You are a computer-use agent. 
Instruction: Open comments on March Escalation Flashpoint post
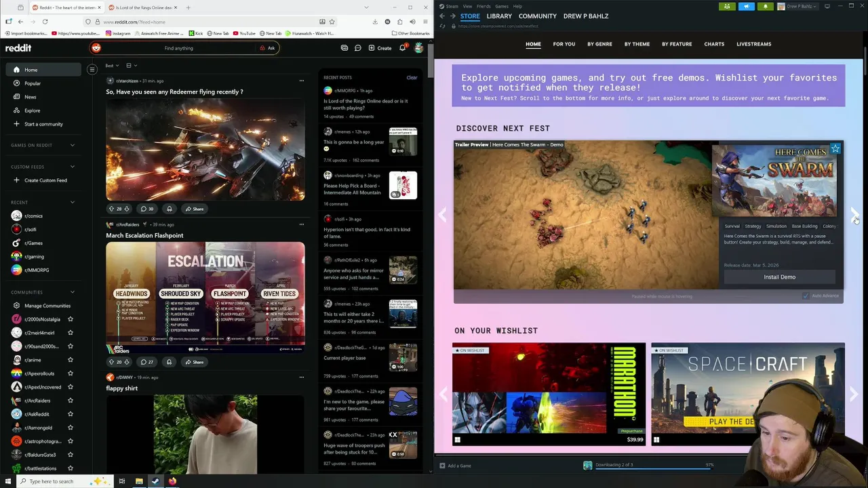pos(146,362)
